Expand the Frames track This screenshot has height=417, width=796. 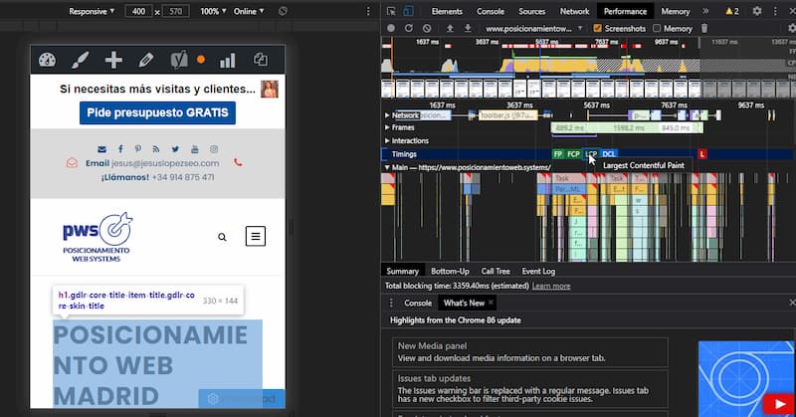pyautogui.click(x=387, y=127)
